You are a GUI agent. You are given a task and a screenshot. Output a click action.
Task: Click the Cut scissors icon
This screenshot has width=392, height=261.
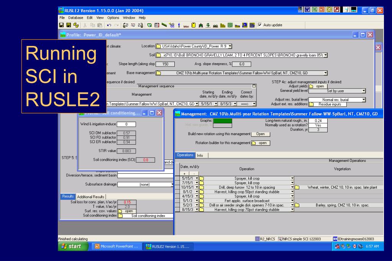point(85,25)
